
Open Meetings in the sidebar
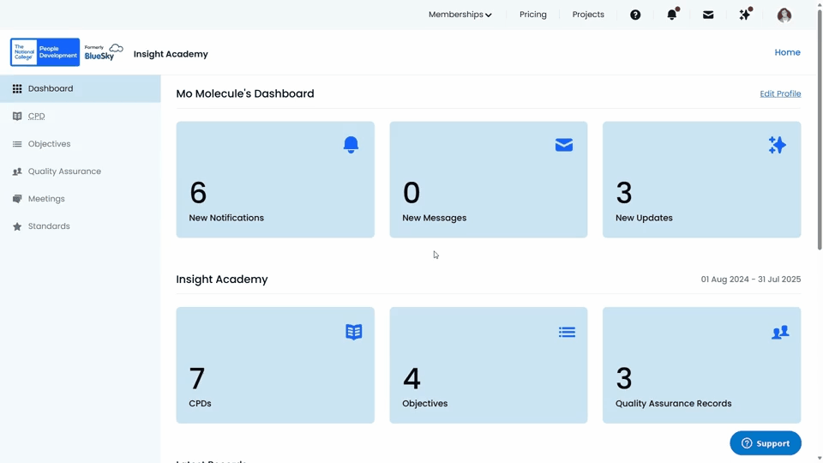46,199
